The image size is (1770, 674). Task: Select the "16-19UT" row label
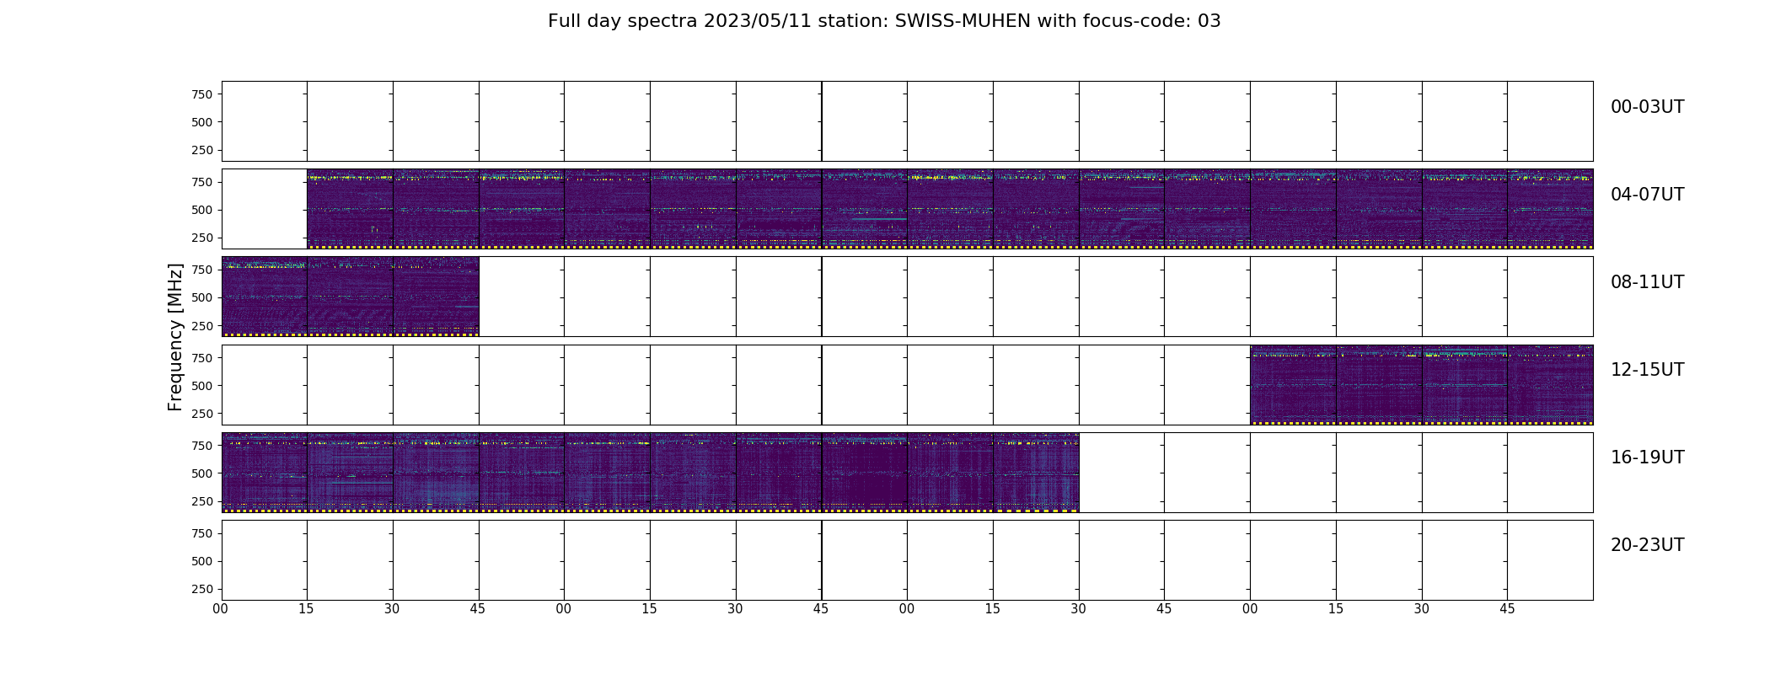(x=1647, y=457)
